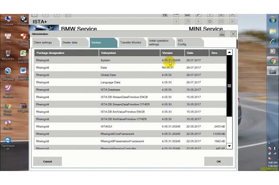279x185 pixels.
Task: Select 'ISTA DB StreamDataPrimitive ENGB' row
Action: click(130, 97)
